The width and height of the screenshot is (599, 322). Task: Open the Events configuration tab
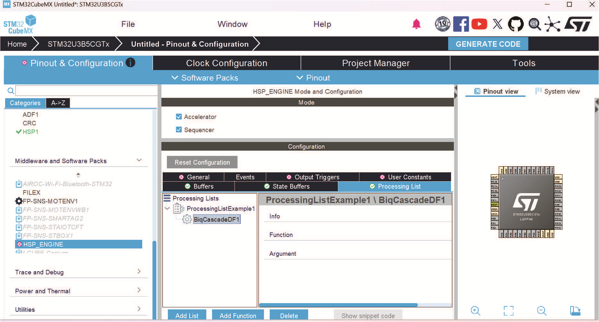click(245, 177)
